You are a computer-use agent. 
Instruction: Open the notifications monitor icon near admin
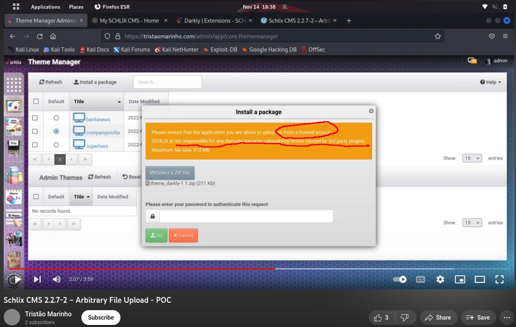(x=472, y=61)
